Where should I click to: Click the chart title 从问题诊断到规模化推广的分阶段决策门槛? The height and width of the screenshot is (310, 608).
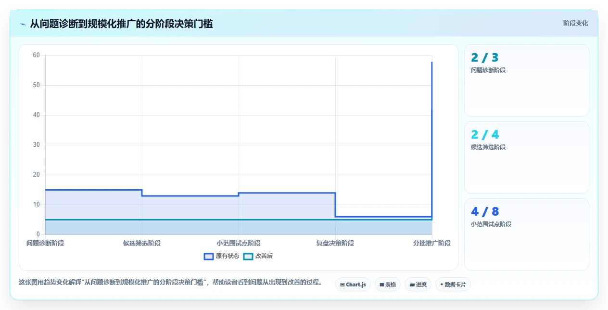[x=121, y=24]
